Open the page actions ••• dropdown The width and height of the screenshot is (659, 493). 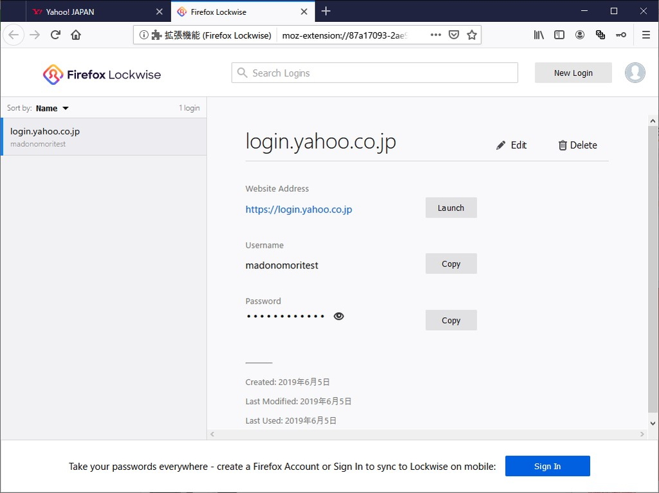(436, 34)
